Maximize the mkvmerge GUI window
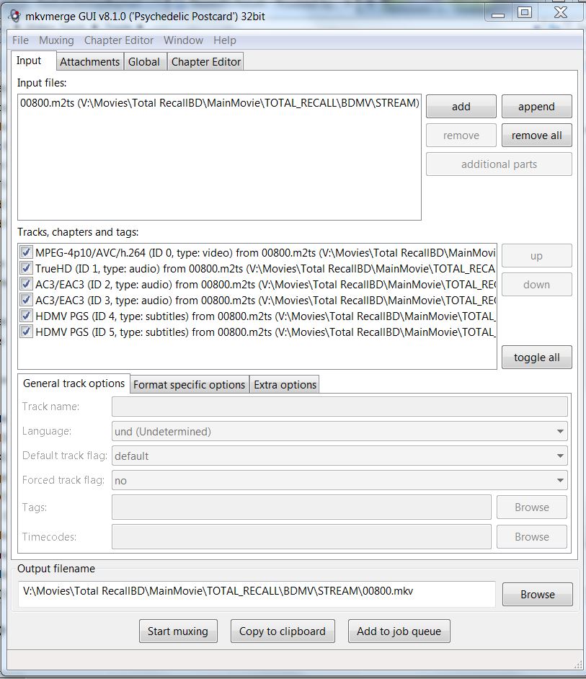 point(525,12)
